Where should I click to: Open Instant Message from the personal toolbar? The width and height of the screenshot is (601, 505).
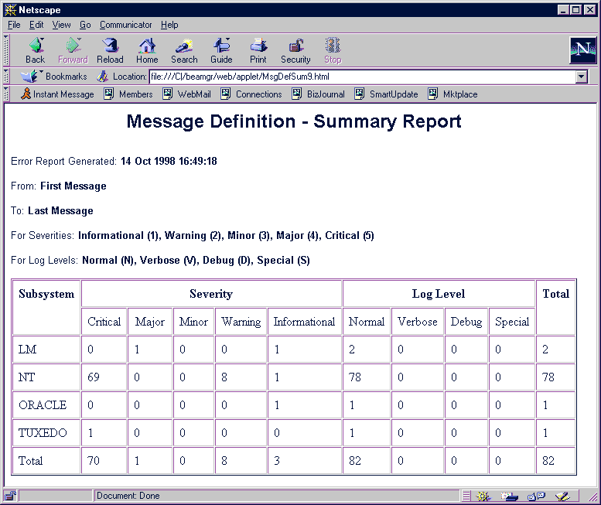point(57,94)
